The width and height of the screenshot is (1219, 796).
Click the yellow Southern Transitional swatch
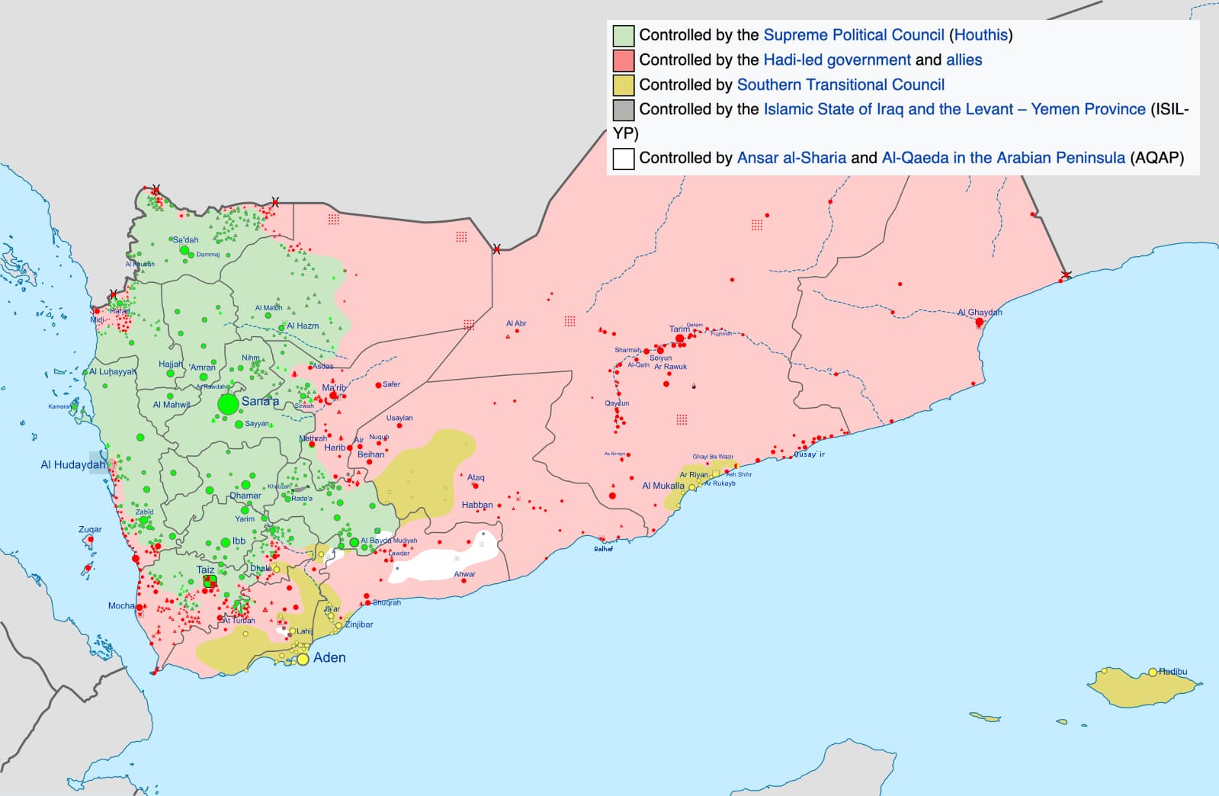pos(624,85)
